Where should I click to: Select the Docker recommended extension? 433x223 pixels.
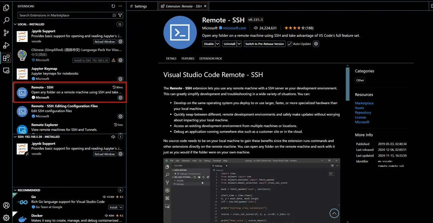70,217
